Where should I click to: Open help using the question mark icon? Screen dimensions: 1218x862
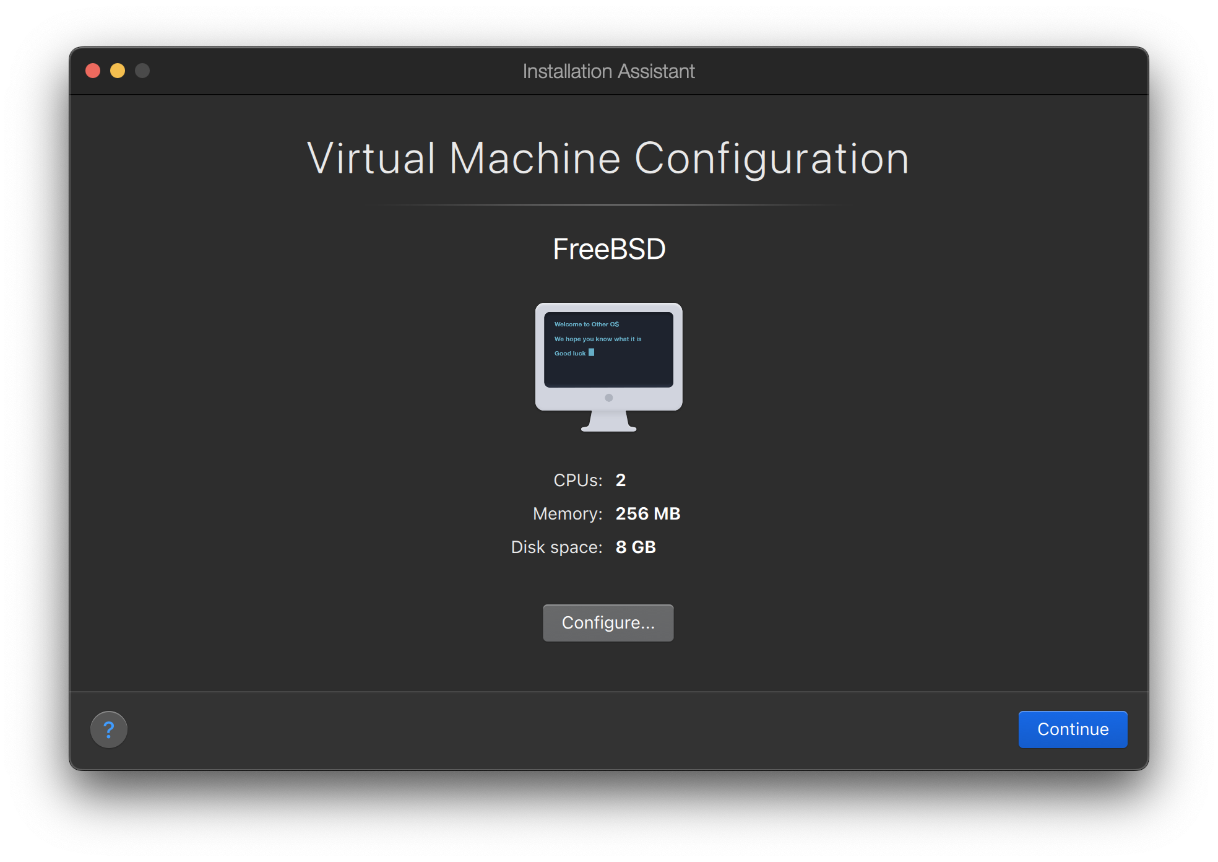pos(109,729)
